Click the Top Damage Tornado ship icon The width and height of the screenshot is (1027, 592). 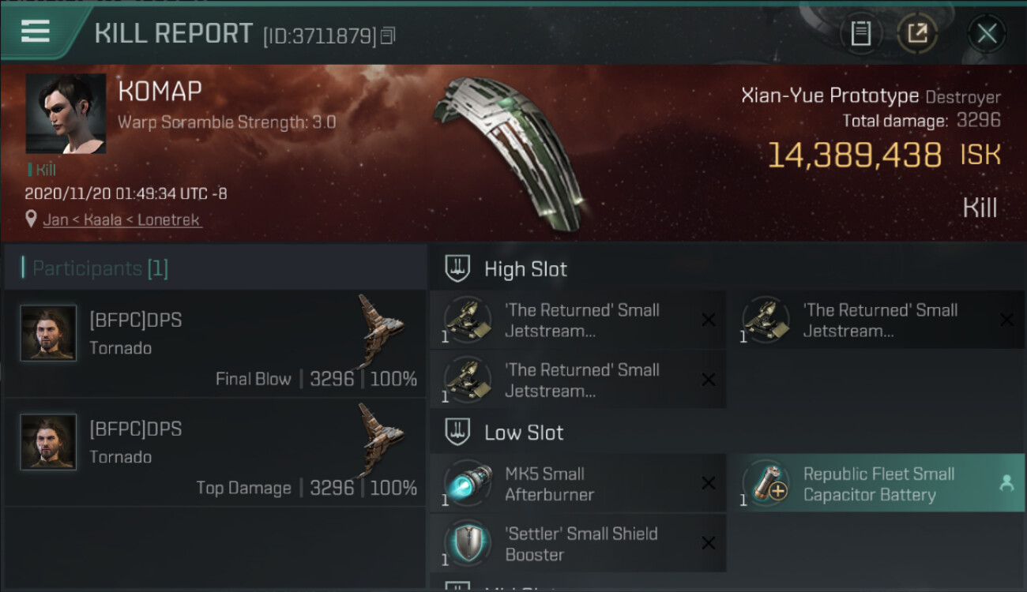[x=380, y=438]
